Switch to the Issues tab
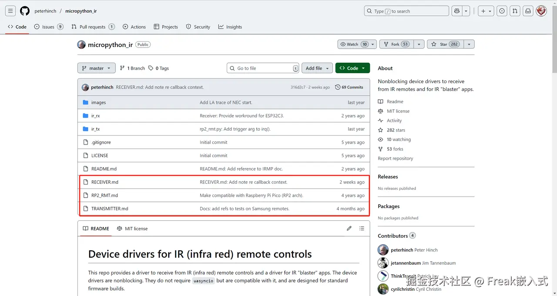The width and height of the screenshot is (557, 296). tap(49, 27)
